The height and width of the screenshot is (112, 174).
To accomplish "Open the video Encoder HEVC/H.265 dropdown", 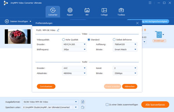I will click(x=74, y=44).
